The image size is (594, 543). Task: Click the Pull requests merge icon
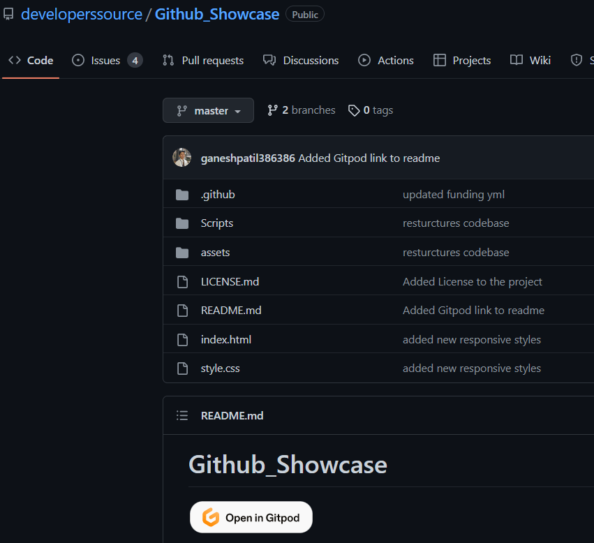tap(168, 60)
